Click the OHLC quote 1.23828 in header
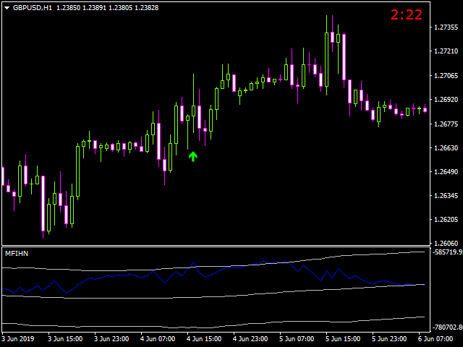This screenshot has height=347, width=463. coord(146,8)
